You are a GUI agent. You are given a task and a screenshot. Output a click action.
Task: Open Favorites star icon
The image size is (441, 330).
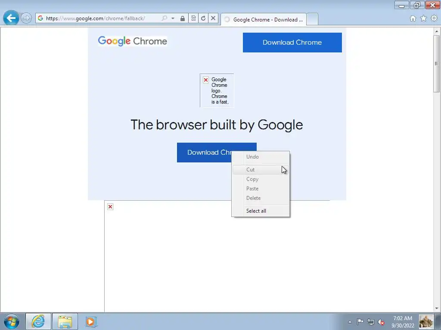pyautogui.click(x=423, y=18)
